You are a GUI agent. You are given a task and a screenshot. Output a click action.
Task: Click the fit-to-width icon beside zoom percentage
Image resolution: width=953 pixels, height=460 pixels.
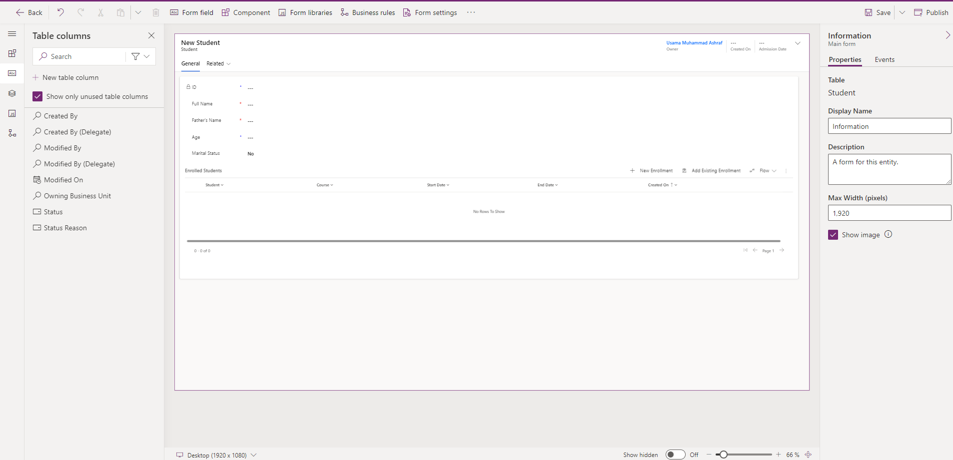point(808,455)
